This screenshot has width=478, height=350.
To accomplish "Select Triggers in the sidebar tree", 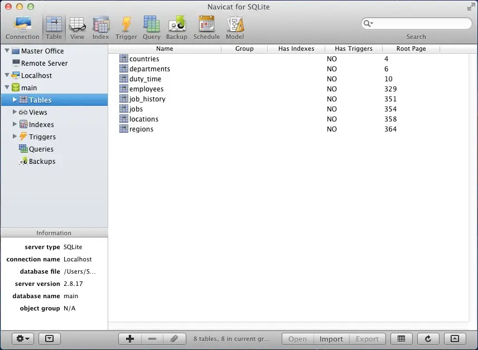I will [42, 137].
